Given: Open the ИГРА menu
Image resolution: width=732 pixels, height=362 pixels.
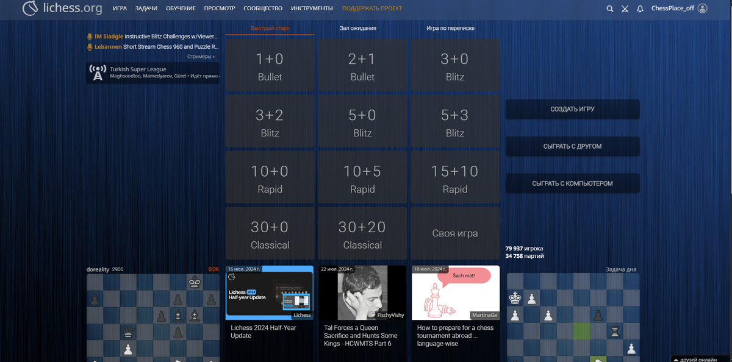Looking at the screenshot, I should (120, 9).
